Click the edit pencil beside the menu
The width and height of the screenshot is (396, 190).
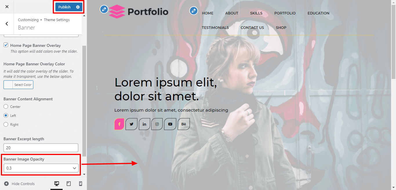(193, 11)
